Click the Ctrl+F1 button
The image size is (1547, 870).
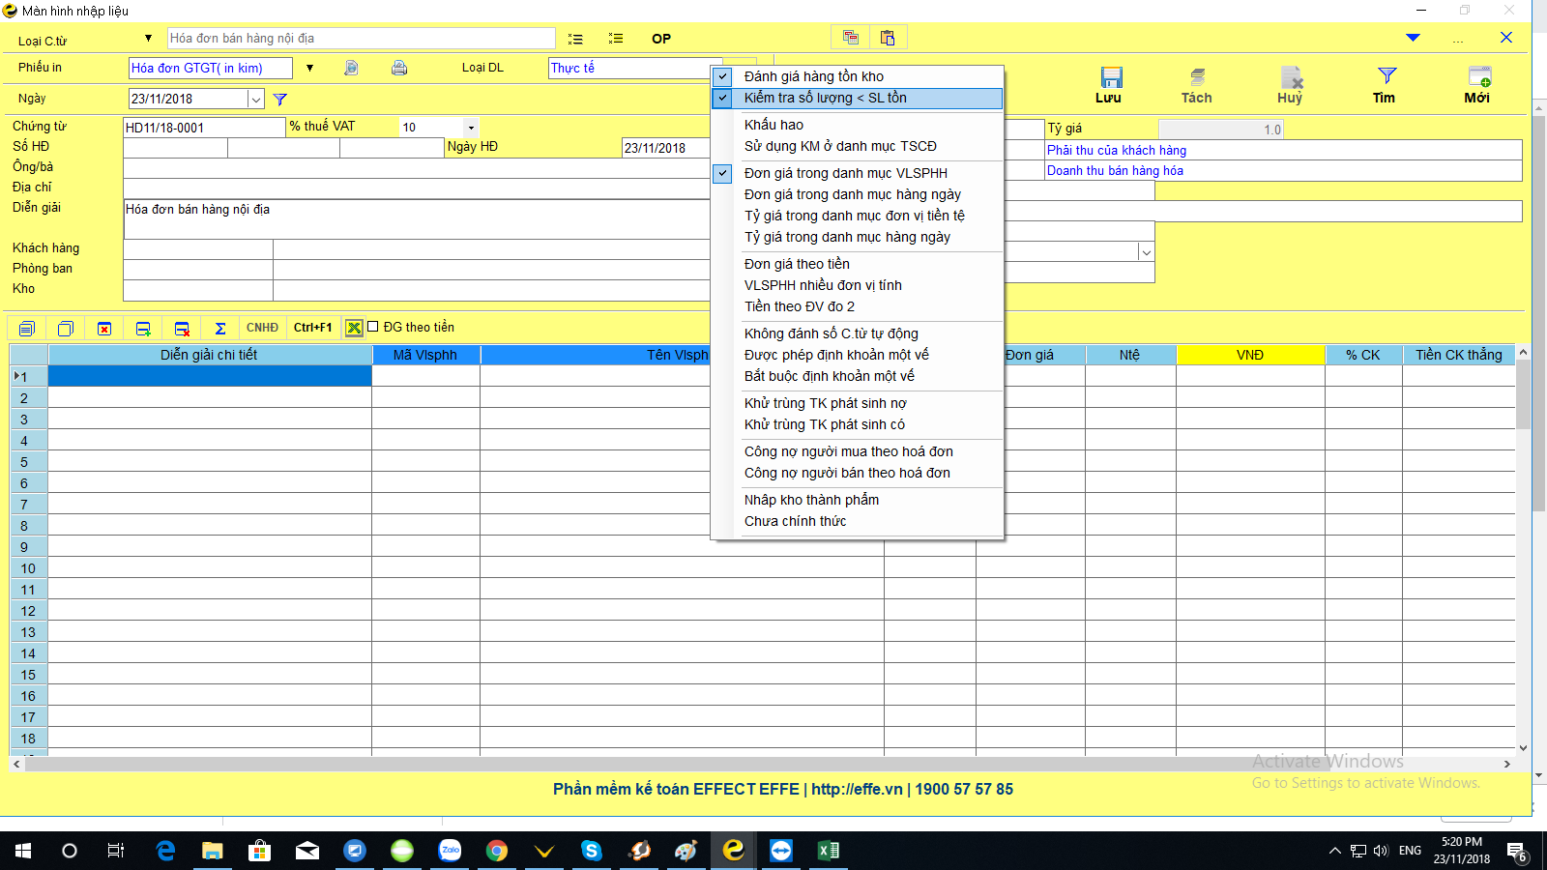tap(312, 328)
